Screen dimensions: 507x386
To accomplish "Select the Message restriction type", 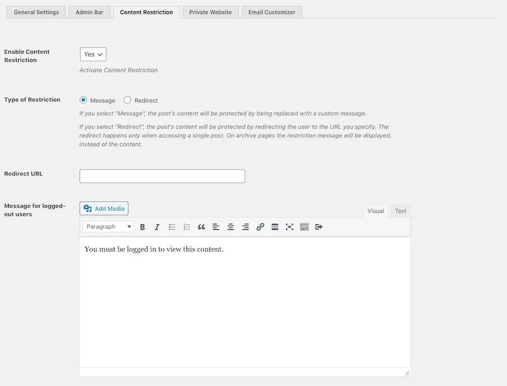I will [83, 100].
